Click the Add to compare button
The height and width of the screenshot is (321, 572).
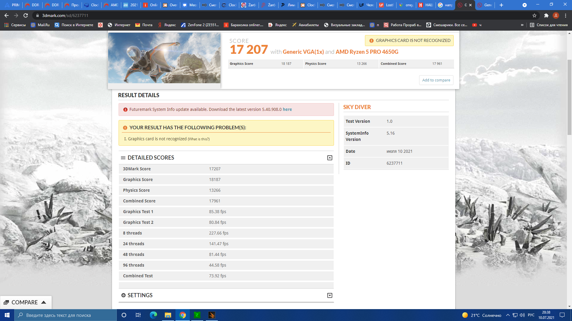[x=436, y=80]
